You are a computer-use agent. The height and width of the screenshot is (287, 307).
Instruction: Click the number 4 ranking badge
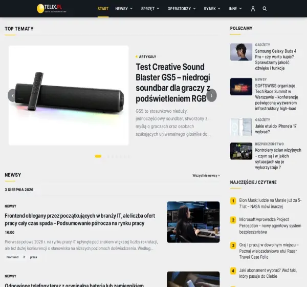tap(233, 271)
